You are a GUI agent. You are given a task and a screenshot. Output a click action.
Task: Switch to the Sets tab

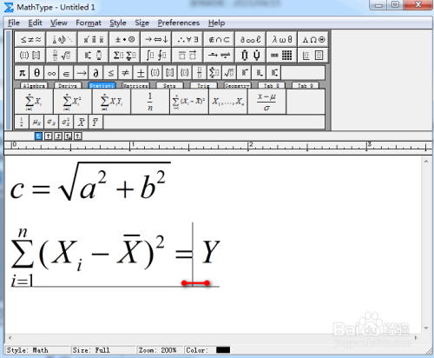(169, 86)
